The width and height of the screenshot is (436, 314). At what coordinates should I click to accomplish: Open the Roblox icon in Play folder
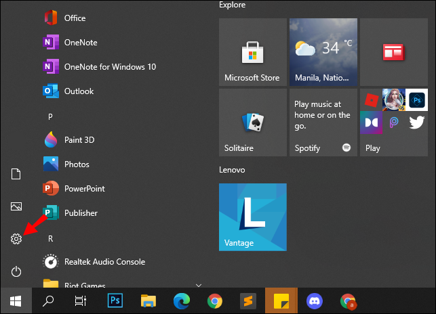tap(371, 100)
